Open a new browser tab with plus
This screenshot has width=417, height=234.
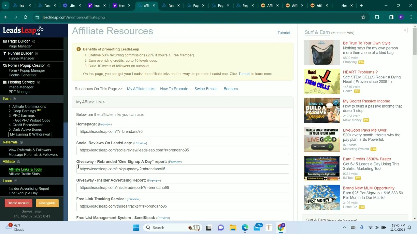361,6
